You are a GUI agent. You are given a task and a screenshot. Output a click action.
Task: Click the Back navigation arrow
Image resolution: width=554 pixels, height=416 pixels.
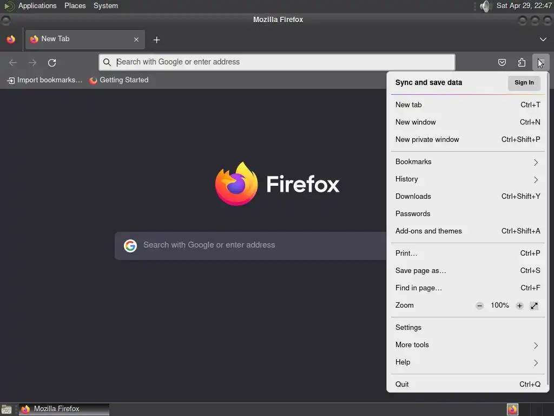point(13,63)
